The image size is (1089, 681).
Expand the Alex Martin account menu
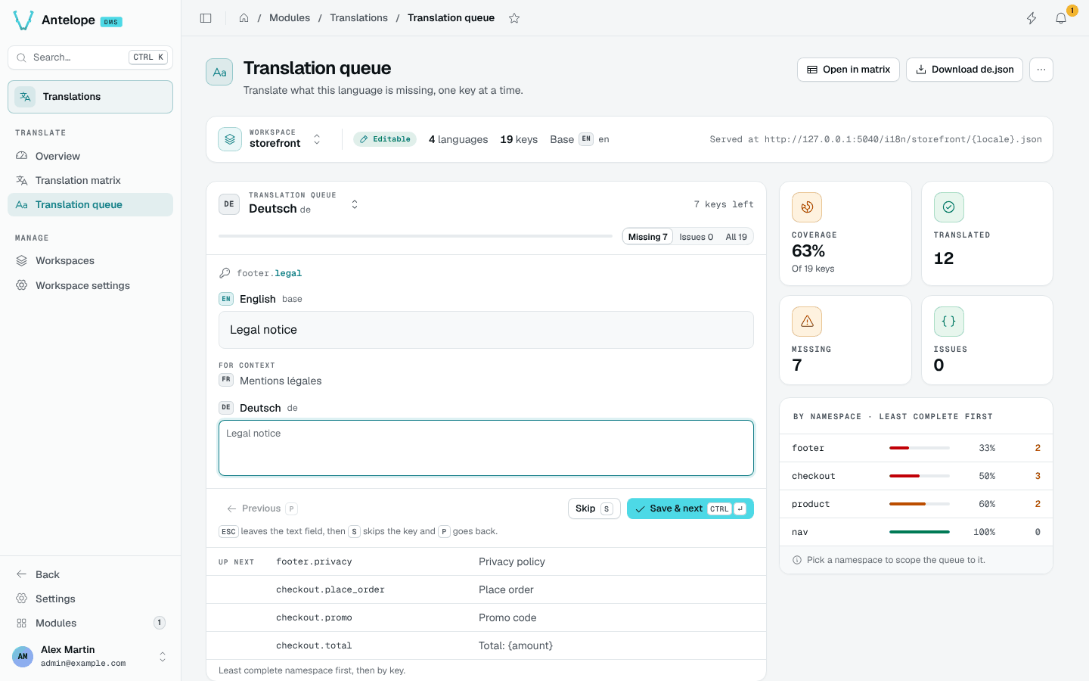pos(163,657)
